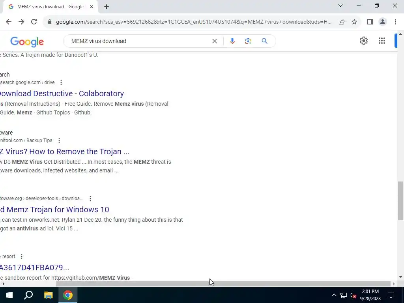Focus the Google search input field

click(x=139, y=41)
